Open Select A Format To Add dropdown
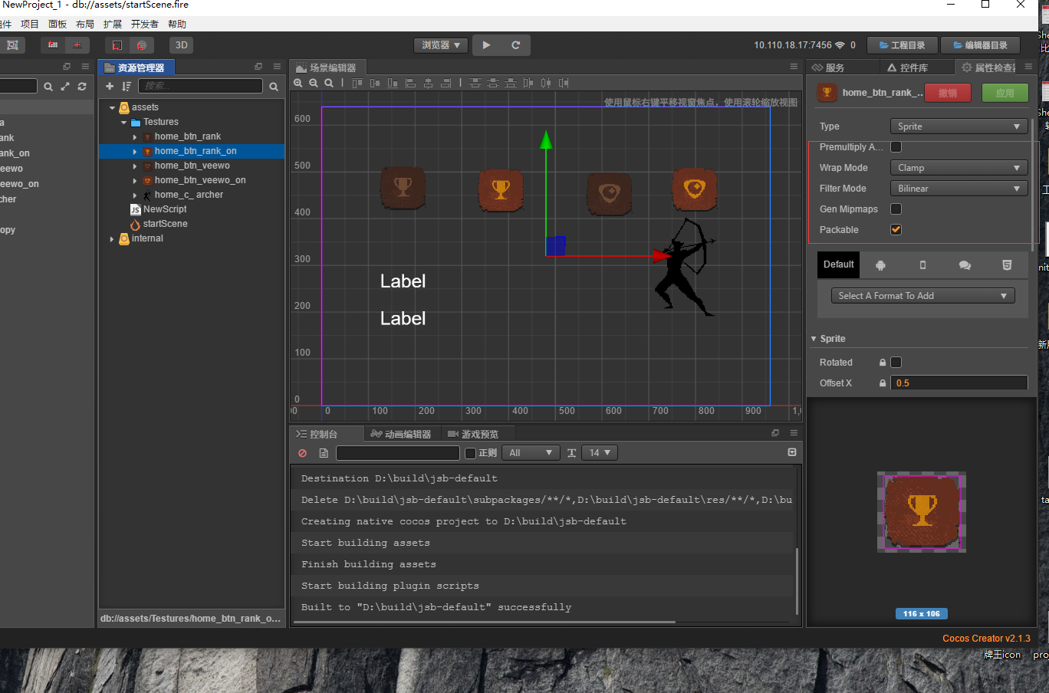 coord(922,296)
